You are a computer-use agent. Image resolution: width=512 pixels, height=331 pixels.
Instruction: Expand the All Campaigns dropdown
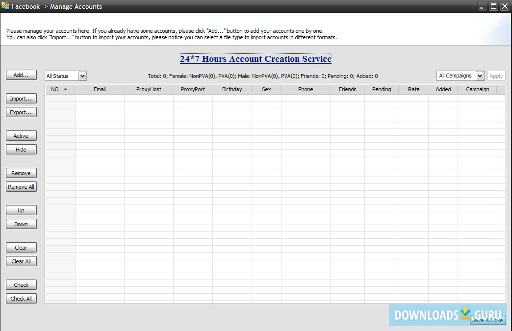coord(460,76)
